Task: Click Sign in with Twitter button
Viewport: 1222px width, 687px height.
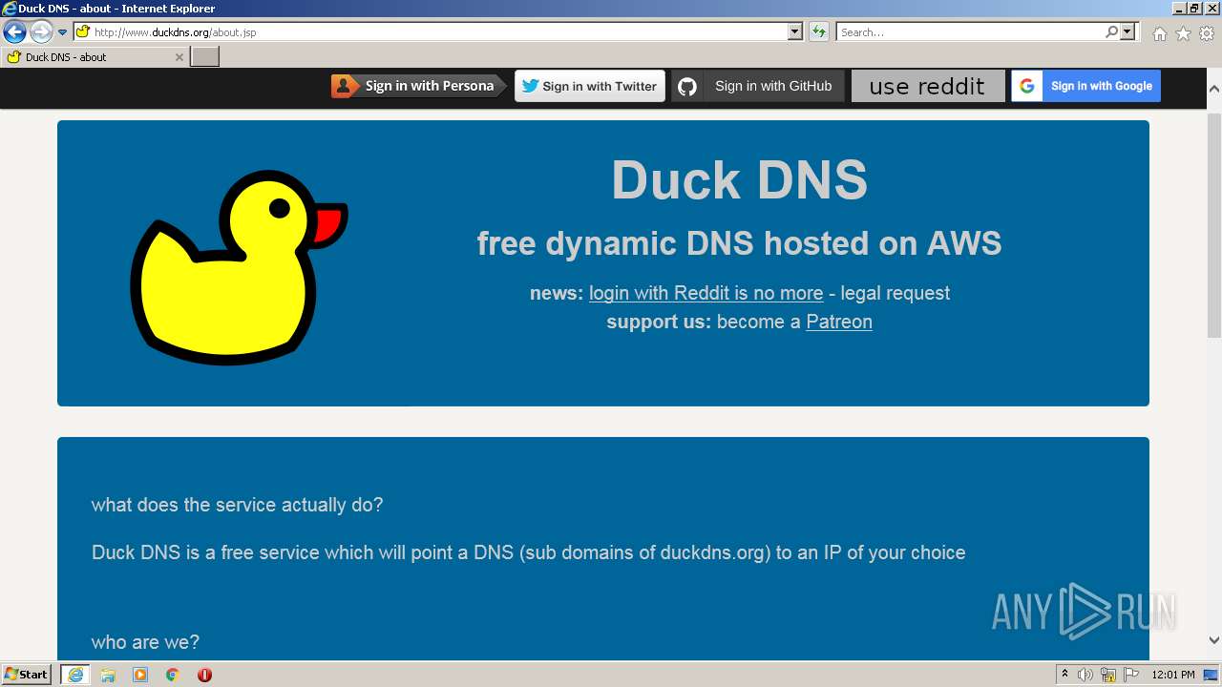Action: (x=590, y=86)
